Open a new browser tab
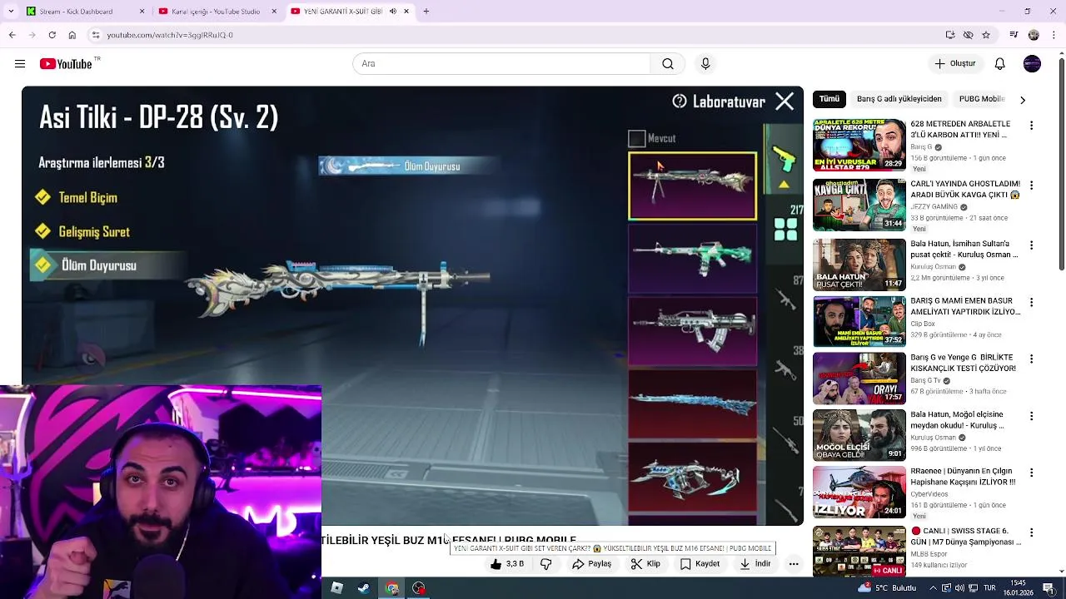Screen dimensions: 1066x599 pos(426,12)
